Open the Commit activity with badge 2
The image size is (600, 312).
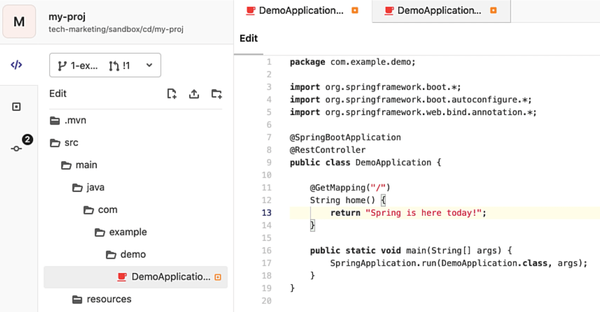(16, 148)
